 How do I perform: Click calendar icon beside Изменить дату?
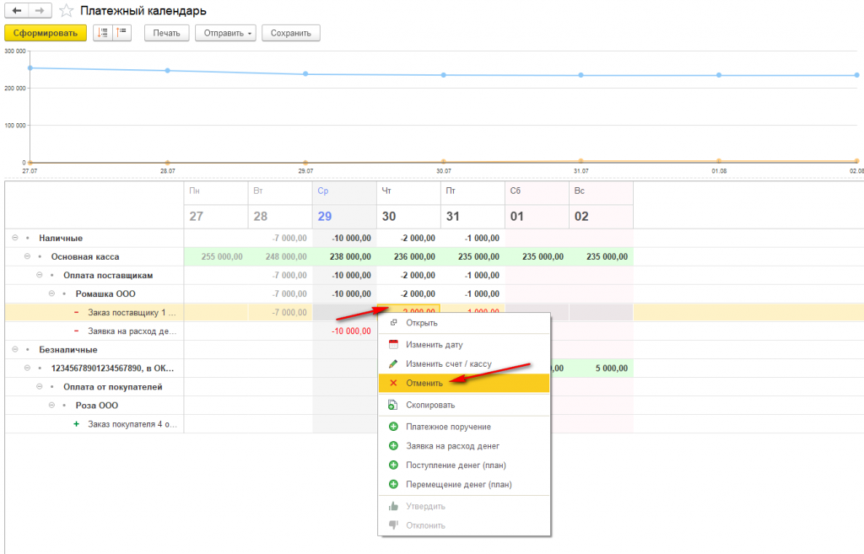pos(393,344)
